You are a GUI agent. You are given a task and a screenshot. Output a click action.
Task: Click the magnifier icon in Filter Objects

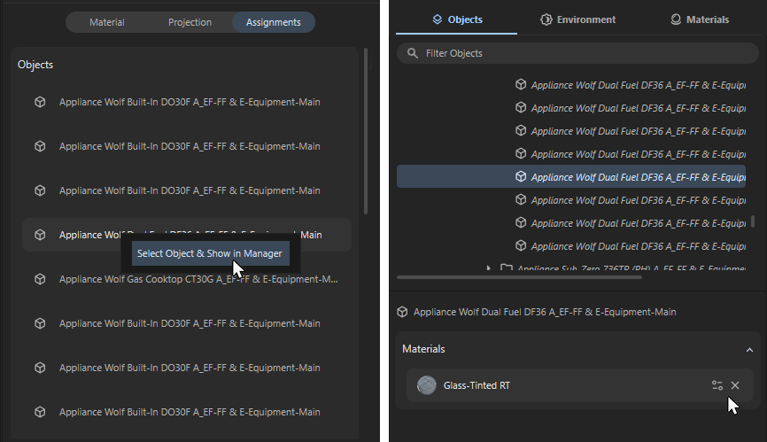click(413, 53)
